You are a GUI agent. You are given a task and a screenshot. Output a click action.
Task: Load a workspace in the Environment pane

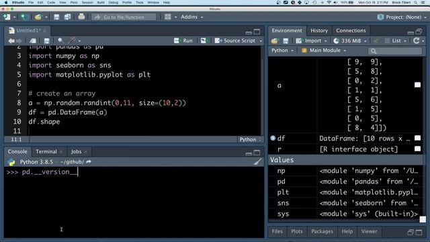tap(274, 41)
